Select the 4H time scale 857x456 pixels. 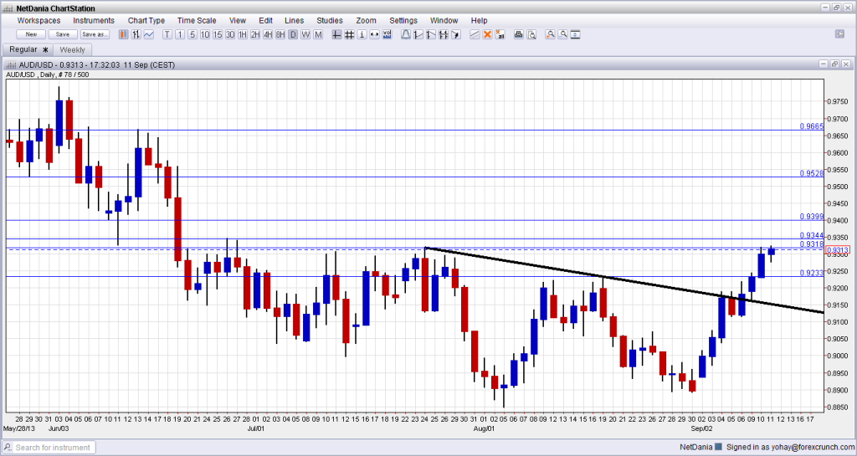tap(268, 34)
